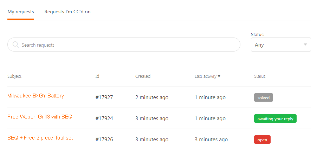Click the green awaiting your reply badge

point(275,118)
